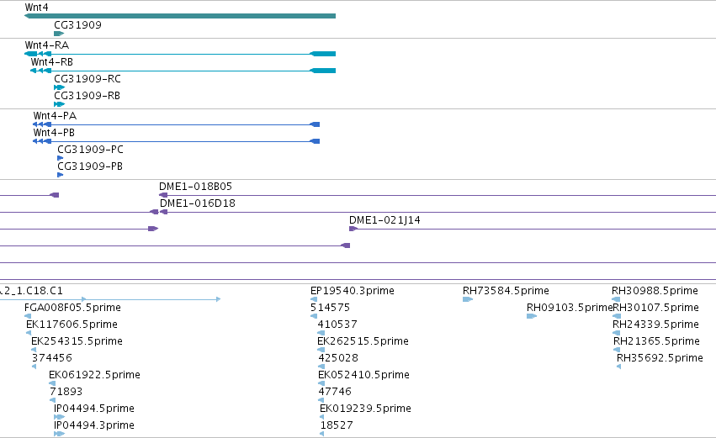Select the light blue arrow line under 2_1.C18.C1

110,299
